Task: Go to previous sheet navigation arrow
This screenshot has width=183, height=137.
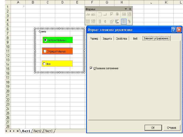Action: coord(10,131)
